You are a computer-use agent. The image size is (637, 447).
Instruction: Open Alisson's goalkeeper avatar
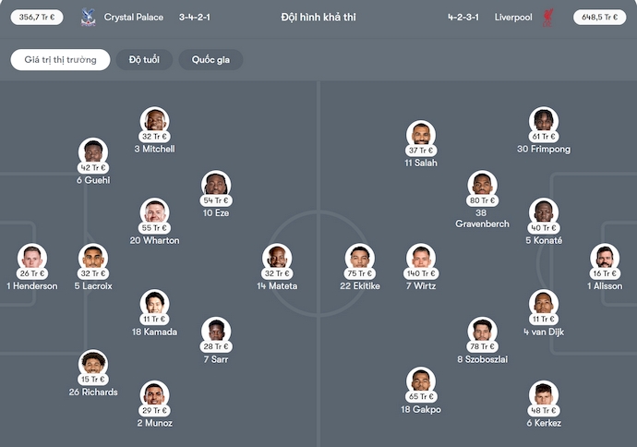pos(604,257)
